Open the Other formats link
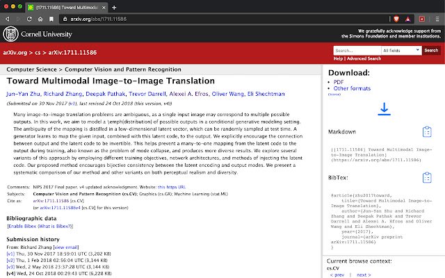The image size is (445, 278). 352,88
